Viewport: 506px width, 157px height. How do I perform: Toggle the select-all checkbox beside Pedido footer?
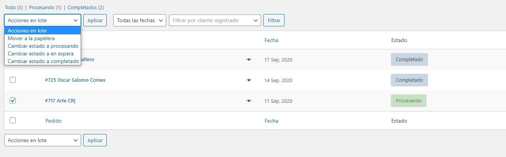click(x=13, y=120)
